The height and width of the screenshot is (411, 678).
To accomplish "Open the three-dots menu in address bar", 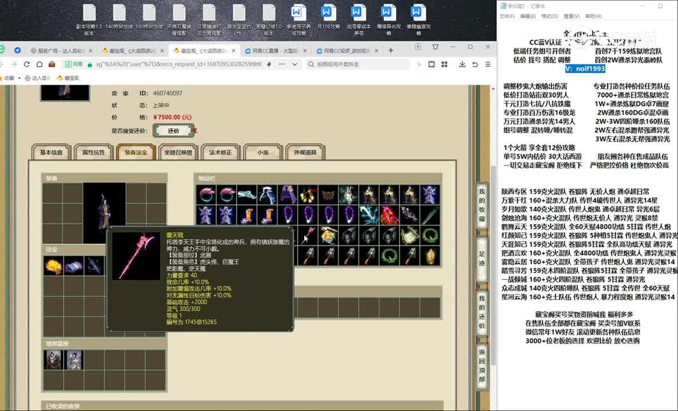I will coord(282,64).
